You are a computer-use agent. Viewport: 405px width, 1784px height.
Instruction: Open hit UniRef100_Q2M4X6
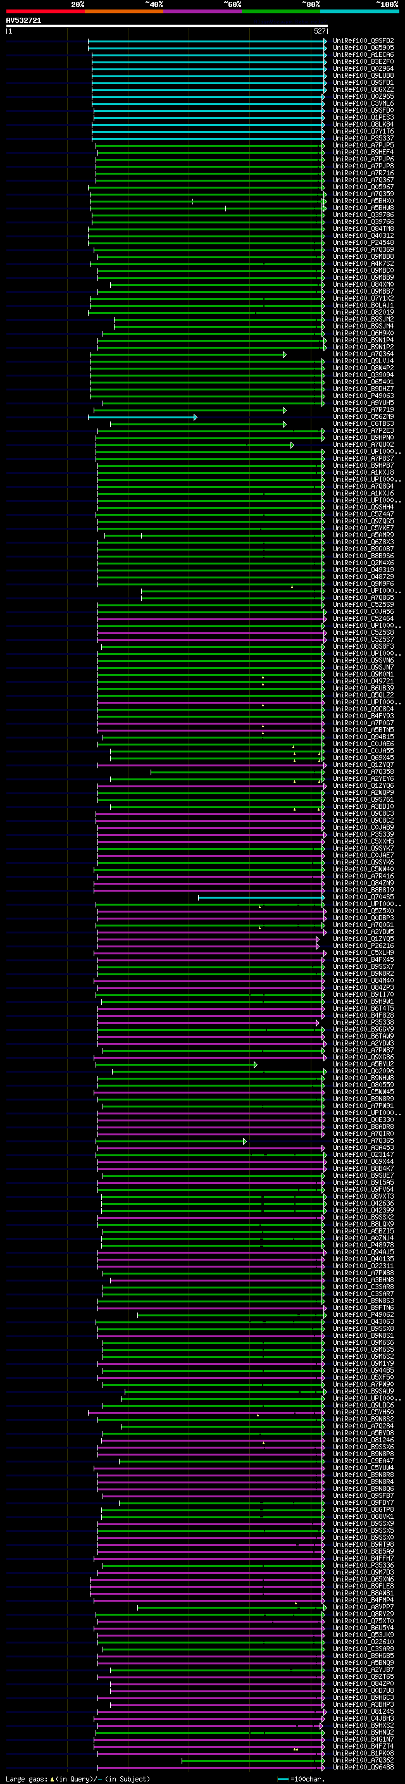363,563
